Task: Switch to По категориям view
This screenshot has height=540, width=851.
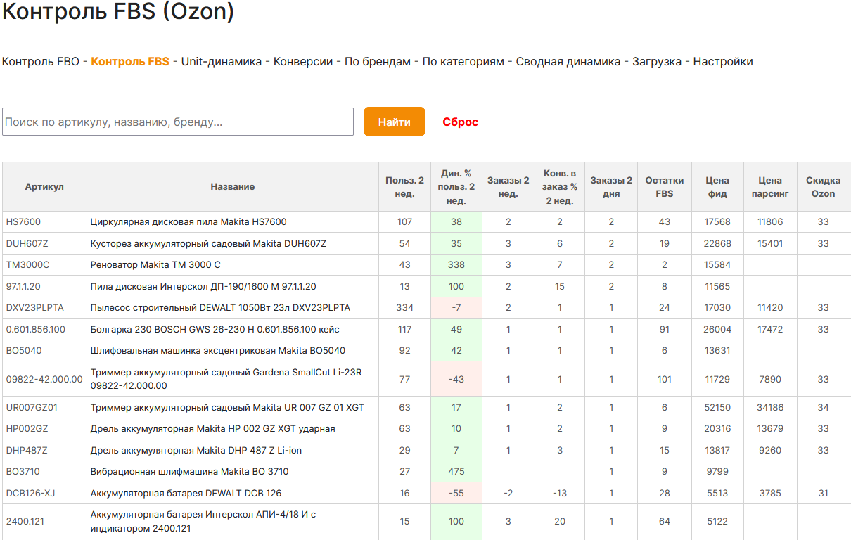Action: point(463,62)
